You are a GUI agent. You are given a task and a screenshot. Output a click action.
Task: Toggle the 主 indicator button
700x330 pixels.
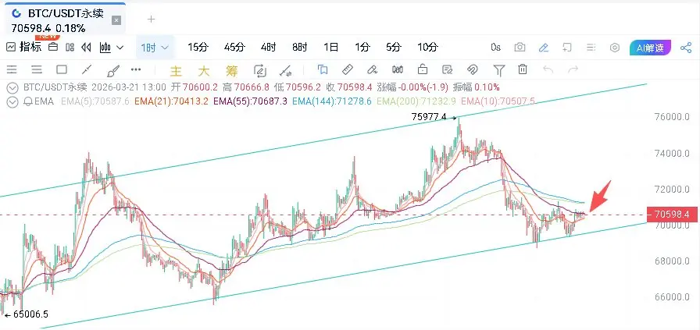click(x=177, y=70)
